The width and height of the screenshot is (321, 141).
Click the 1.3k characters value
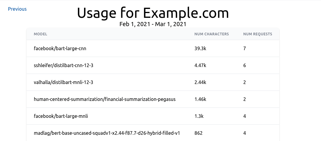[199, 116]
